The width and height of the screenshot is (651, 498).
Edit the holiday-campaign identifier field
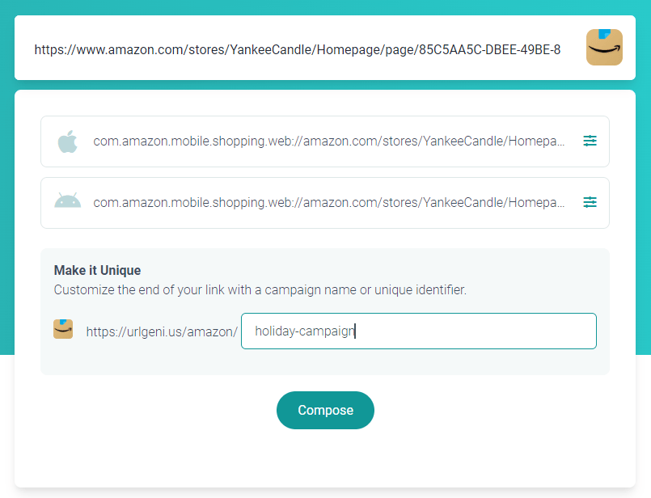coord(417,331)
